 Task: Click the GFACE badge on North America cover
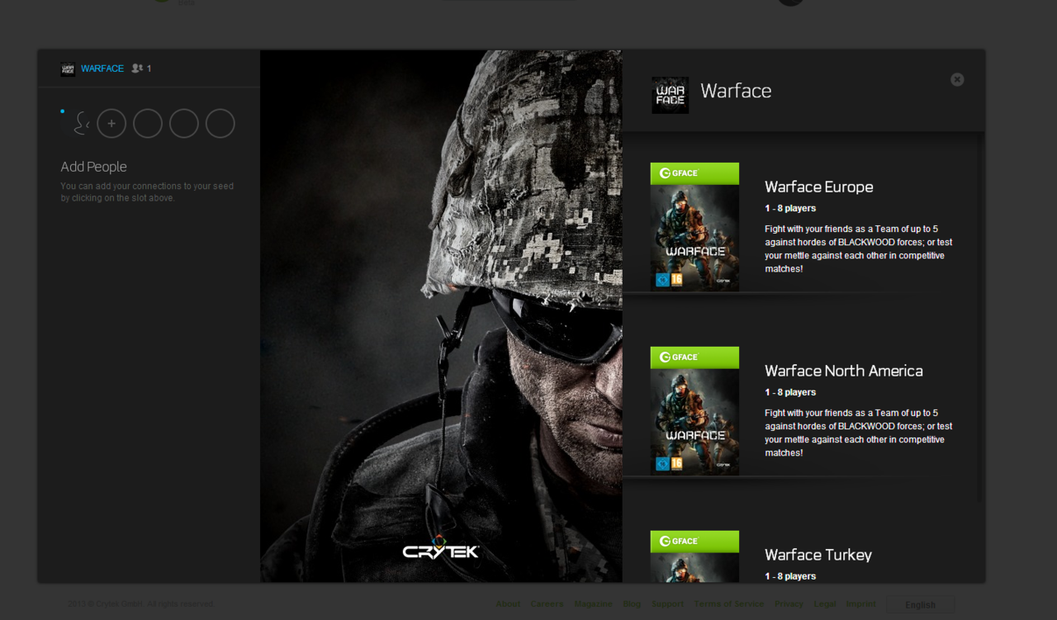coord(694,357)
